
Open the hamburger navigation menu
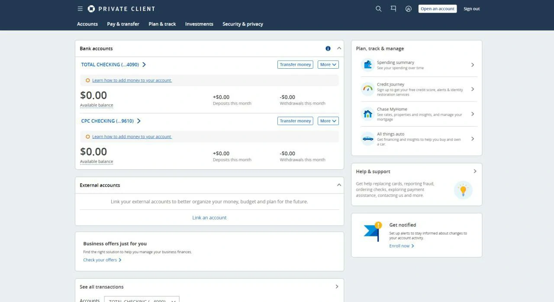[80, 9]
